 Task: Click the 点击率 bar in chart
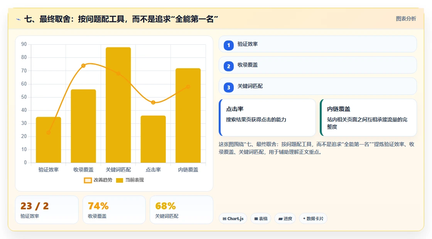tap(153, 139)
